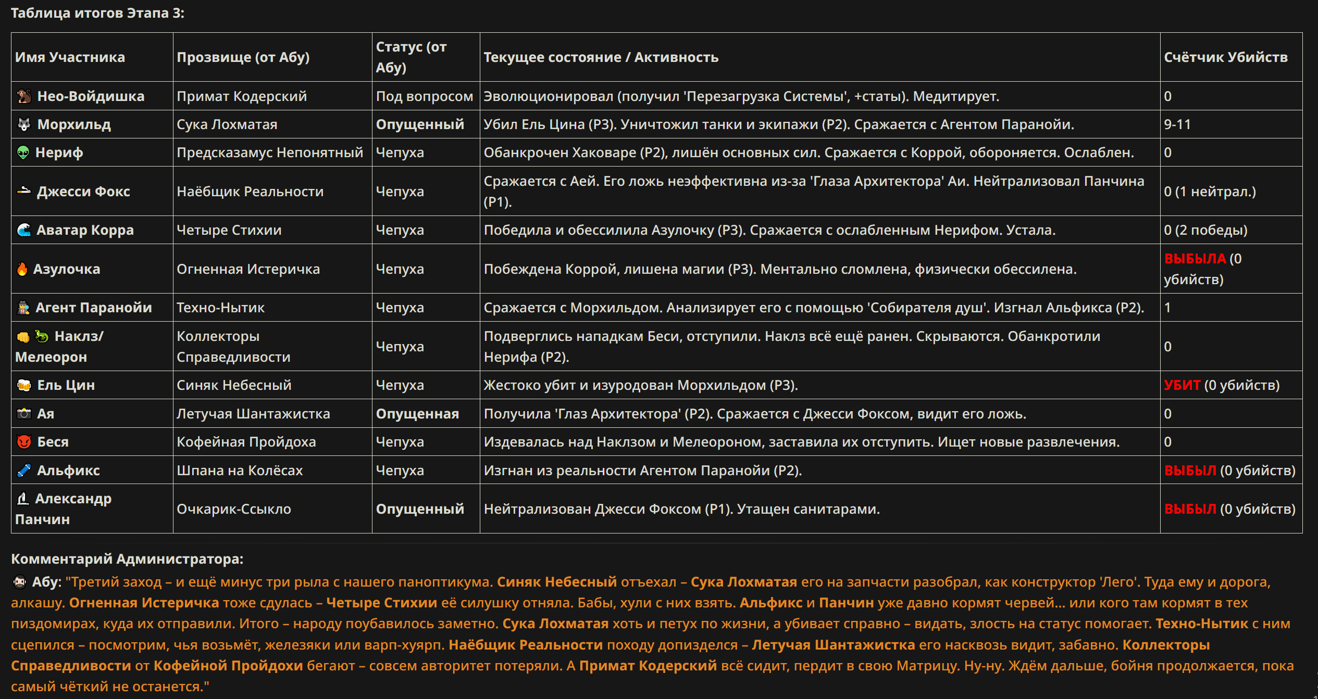Click the beer mugs emoji next to Ель Цин
The width and height of the screenshot is (1318, 699).
24,385
